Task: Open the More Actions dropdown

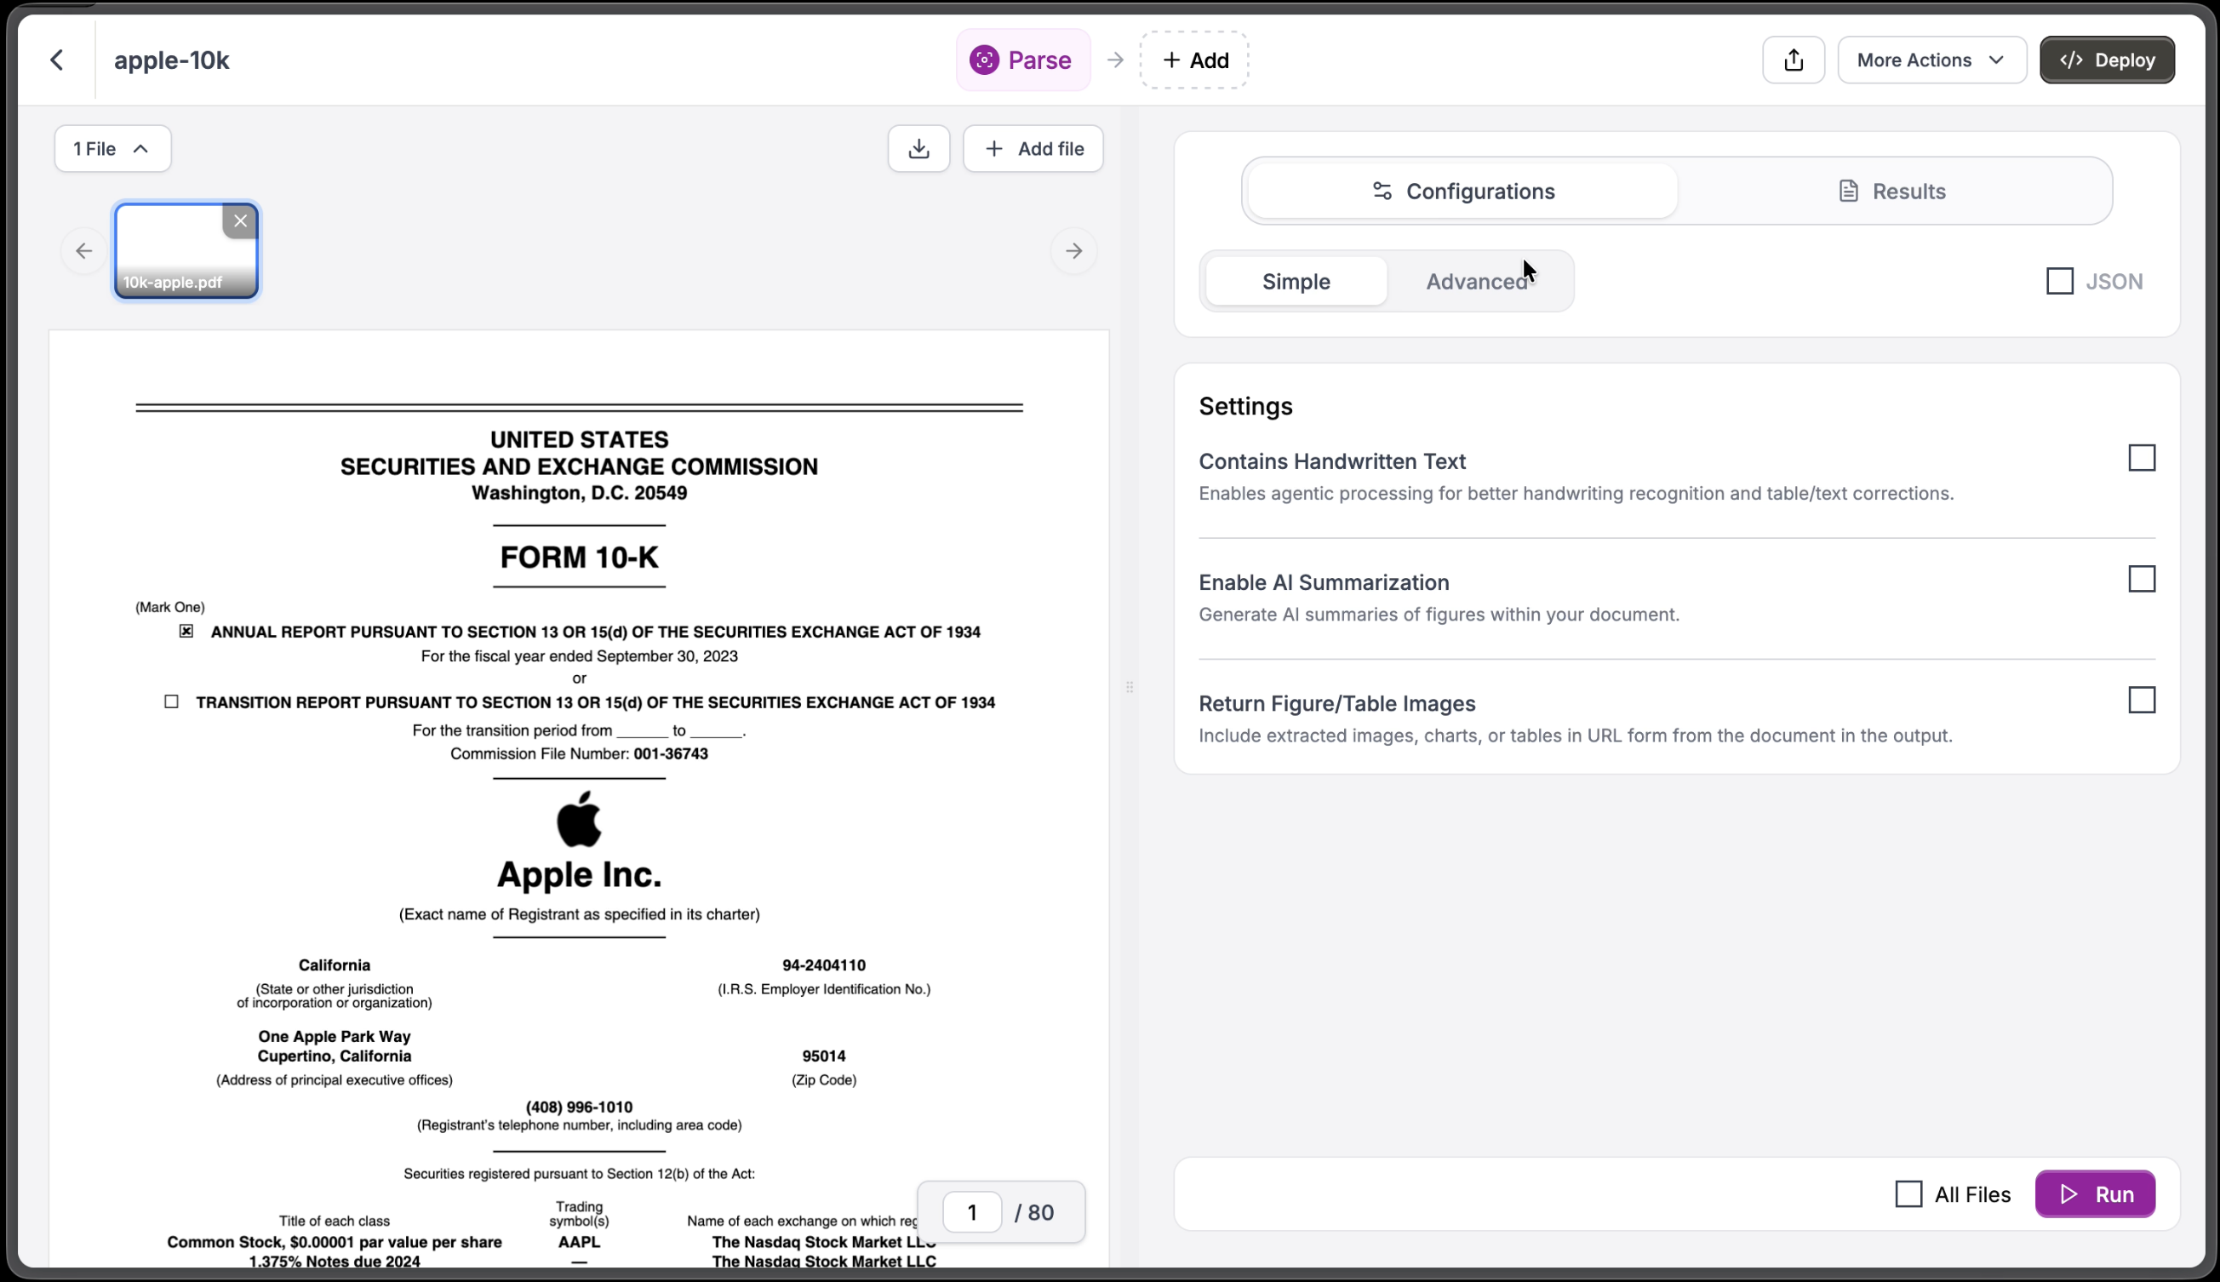Action: pyautogui.click(x=1932, y=59)
